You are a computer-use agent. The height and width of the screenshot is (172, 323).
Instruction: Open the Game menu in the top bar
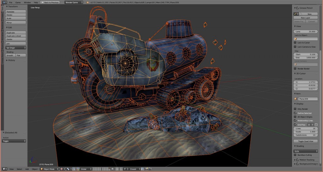(x=18, y=3)
